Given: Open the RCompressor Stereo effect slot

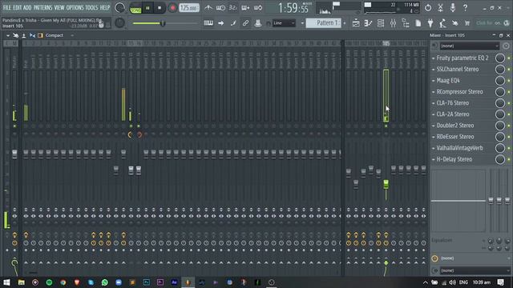Looking at the screenshot, I should pos(459,92).
